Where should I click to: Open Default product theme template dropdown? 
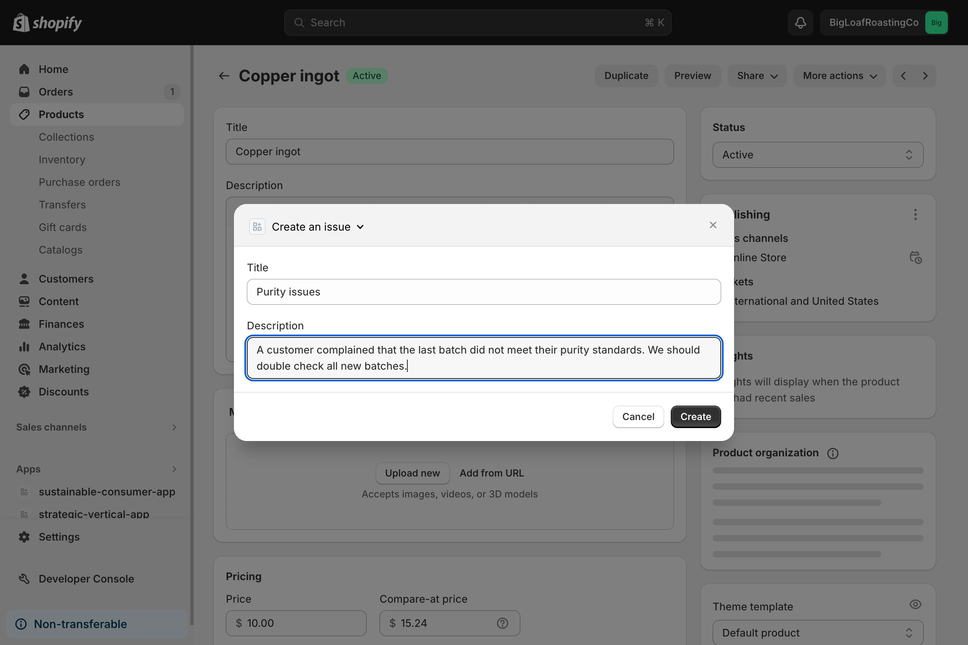pos(818,633)
